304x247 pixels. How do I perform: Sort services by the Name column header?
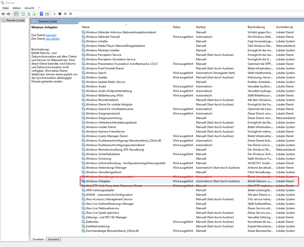tap(86, 27)
